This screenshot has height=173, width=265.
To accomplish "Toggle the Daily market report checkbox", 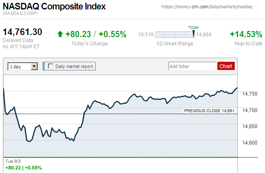I will pyautogui.click(x=51, y=66).
